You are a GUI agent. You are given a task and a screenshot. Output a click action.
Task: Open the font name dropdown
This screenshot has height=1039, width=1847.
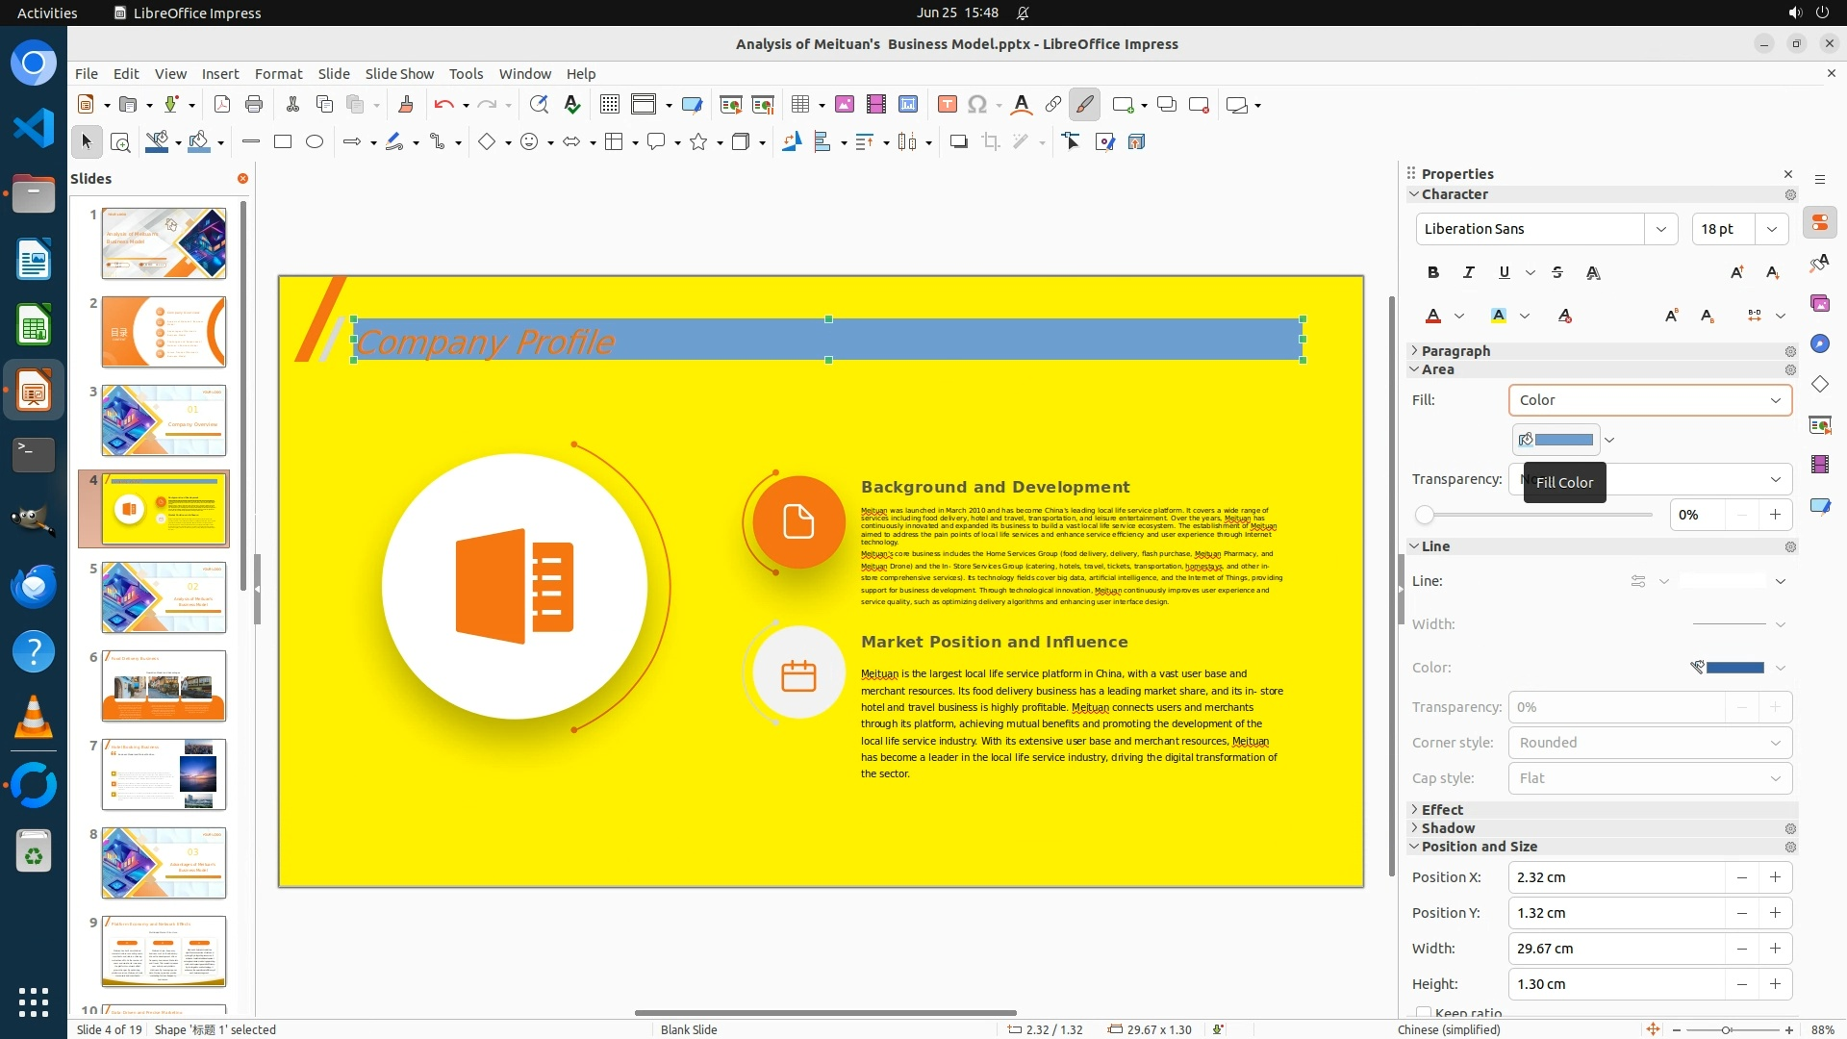(1660, 229)
